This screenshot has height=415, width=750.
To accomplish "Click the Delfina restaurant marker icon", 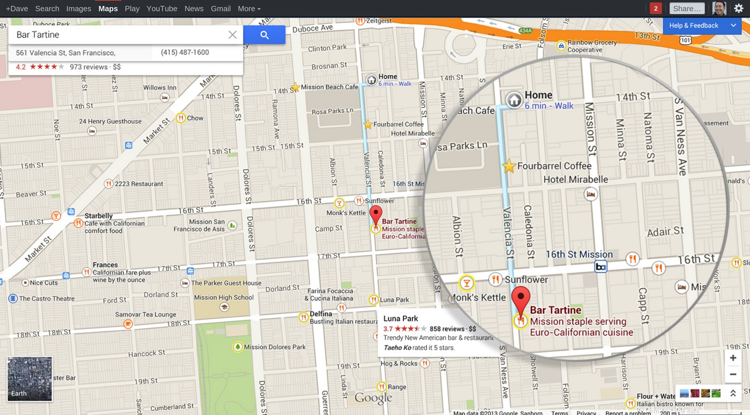I will pyautogui.click(x=304, y=317).
